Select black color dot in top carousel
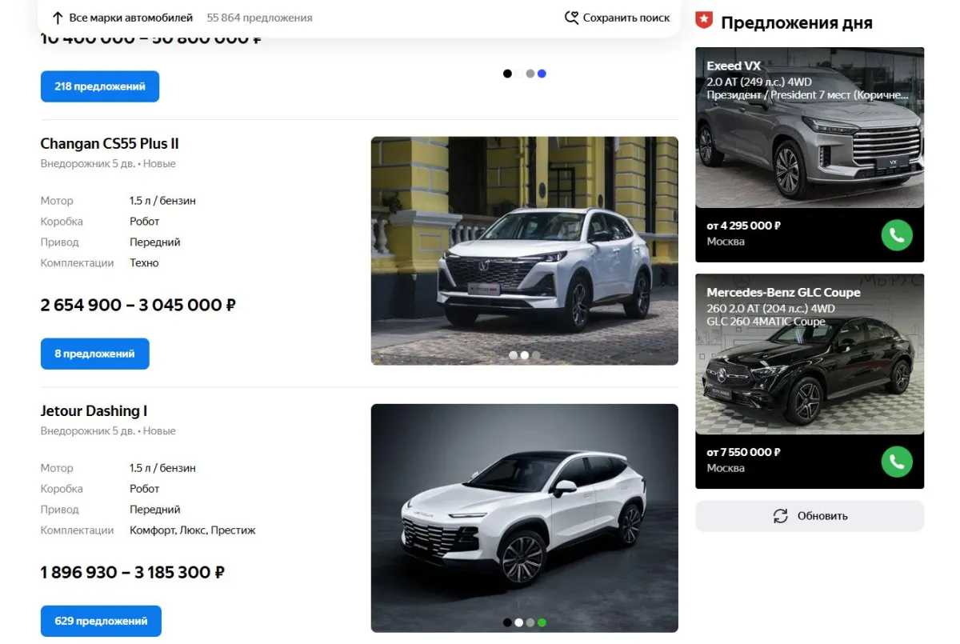Viewport: 960px width, 644px height. click(x=507, y=74)
